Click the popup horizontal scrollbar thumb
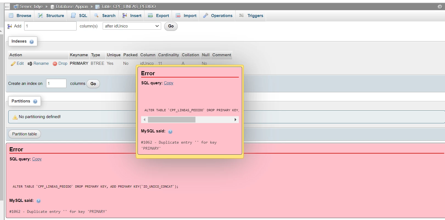 point(172,120)
